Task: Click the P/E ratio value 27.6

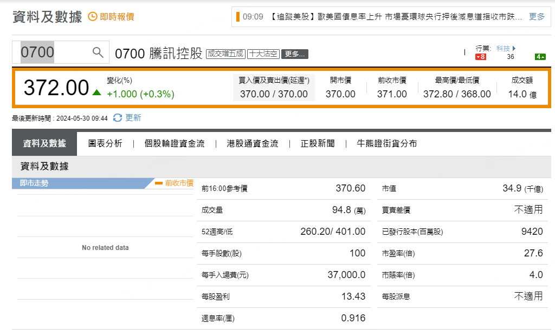Action: pos(533,253)
